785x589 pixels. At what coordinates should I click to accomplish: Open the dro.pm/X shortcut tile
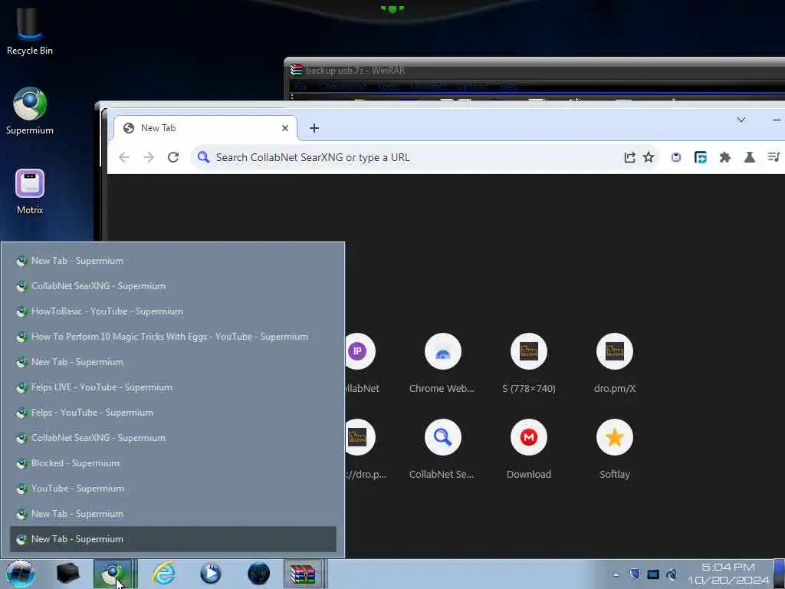click(615, 364)
